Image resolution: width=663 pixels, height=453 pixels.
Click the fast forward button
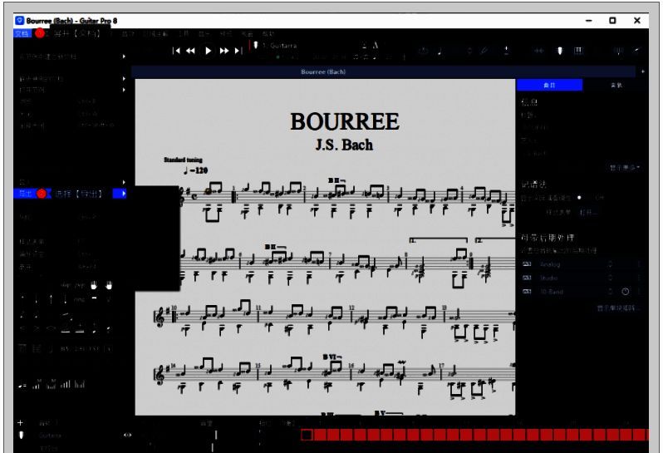click(224, 51)
